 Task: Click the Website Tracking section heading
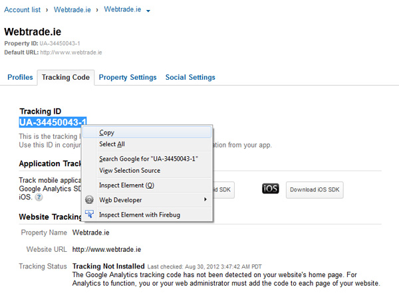[50, 217]
